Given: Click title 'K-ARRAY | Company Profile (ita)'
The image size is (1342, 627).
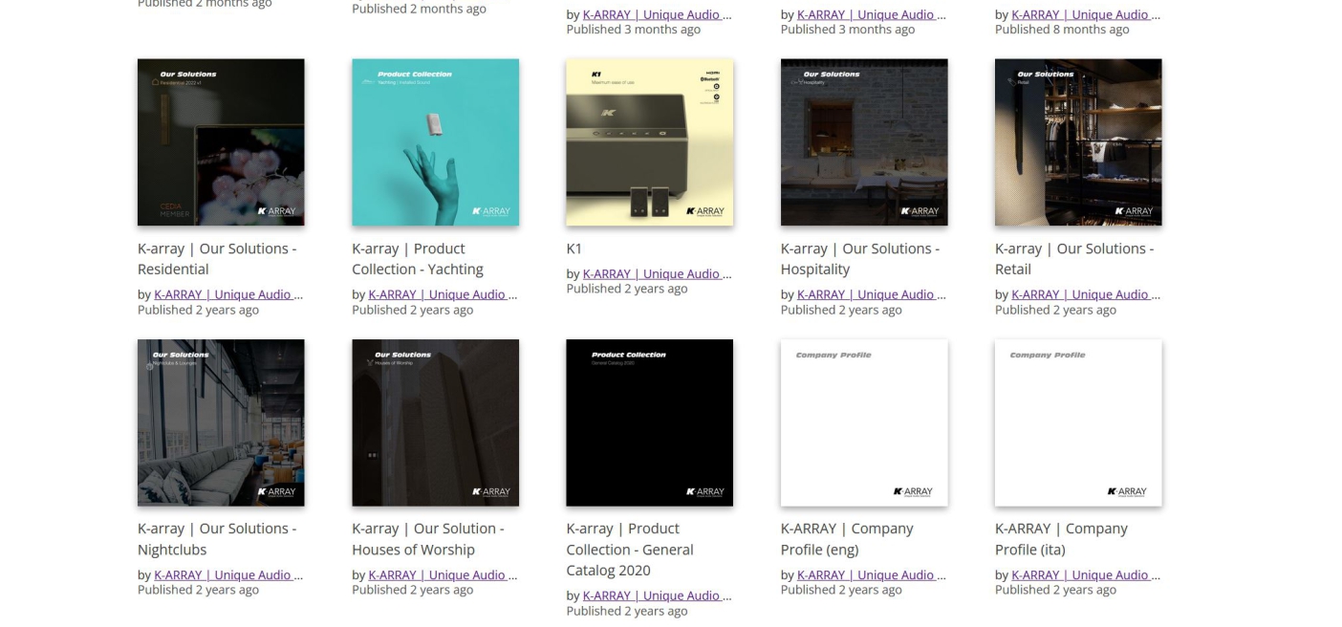Looking at the screenshot, I should point(1061,539).
